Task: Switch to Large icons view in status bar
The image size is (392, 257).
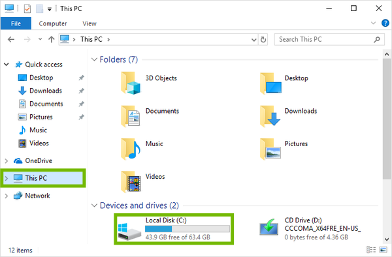Action: tap(383, 250)
